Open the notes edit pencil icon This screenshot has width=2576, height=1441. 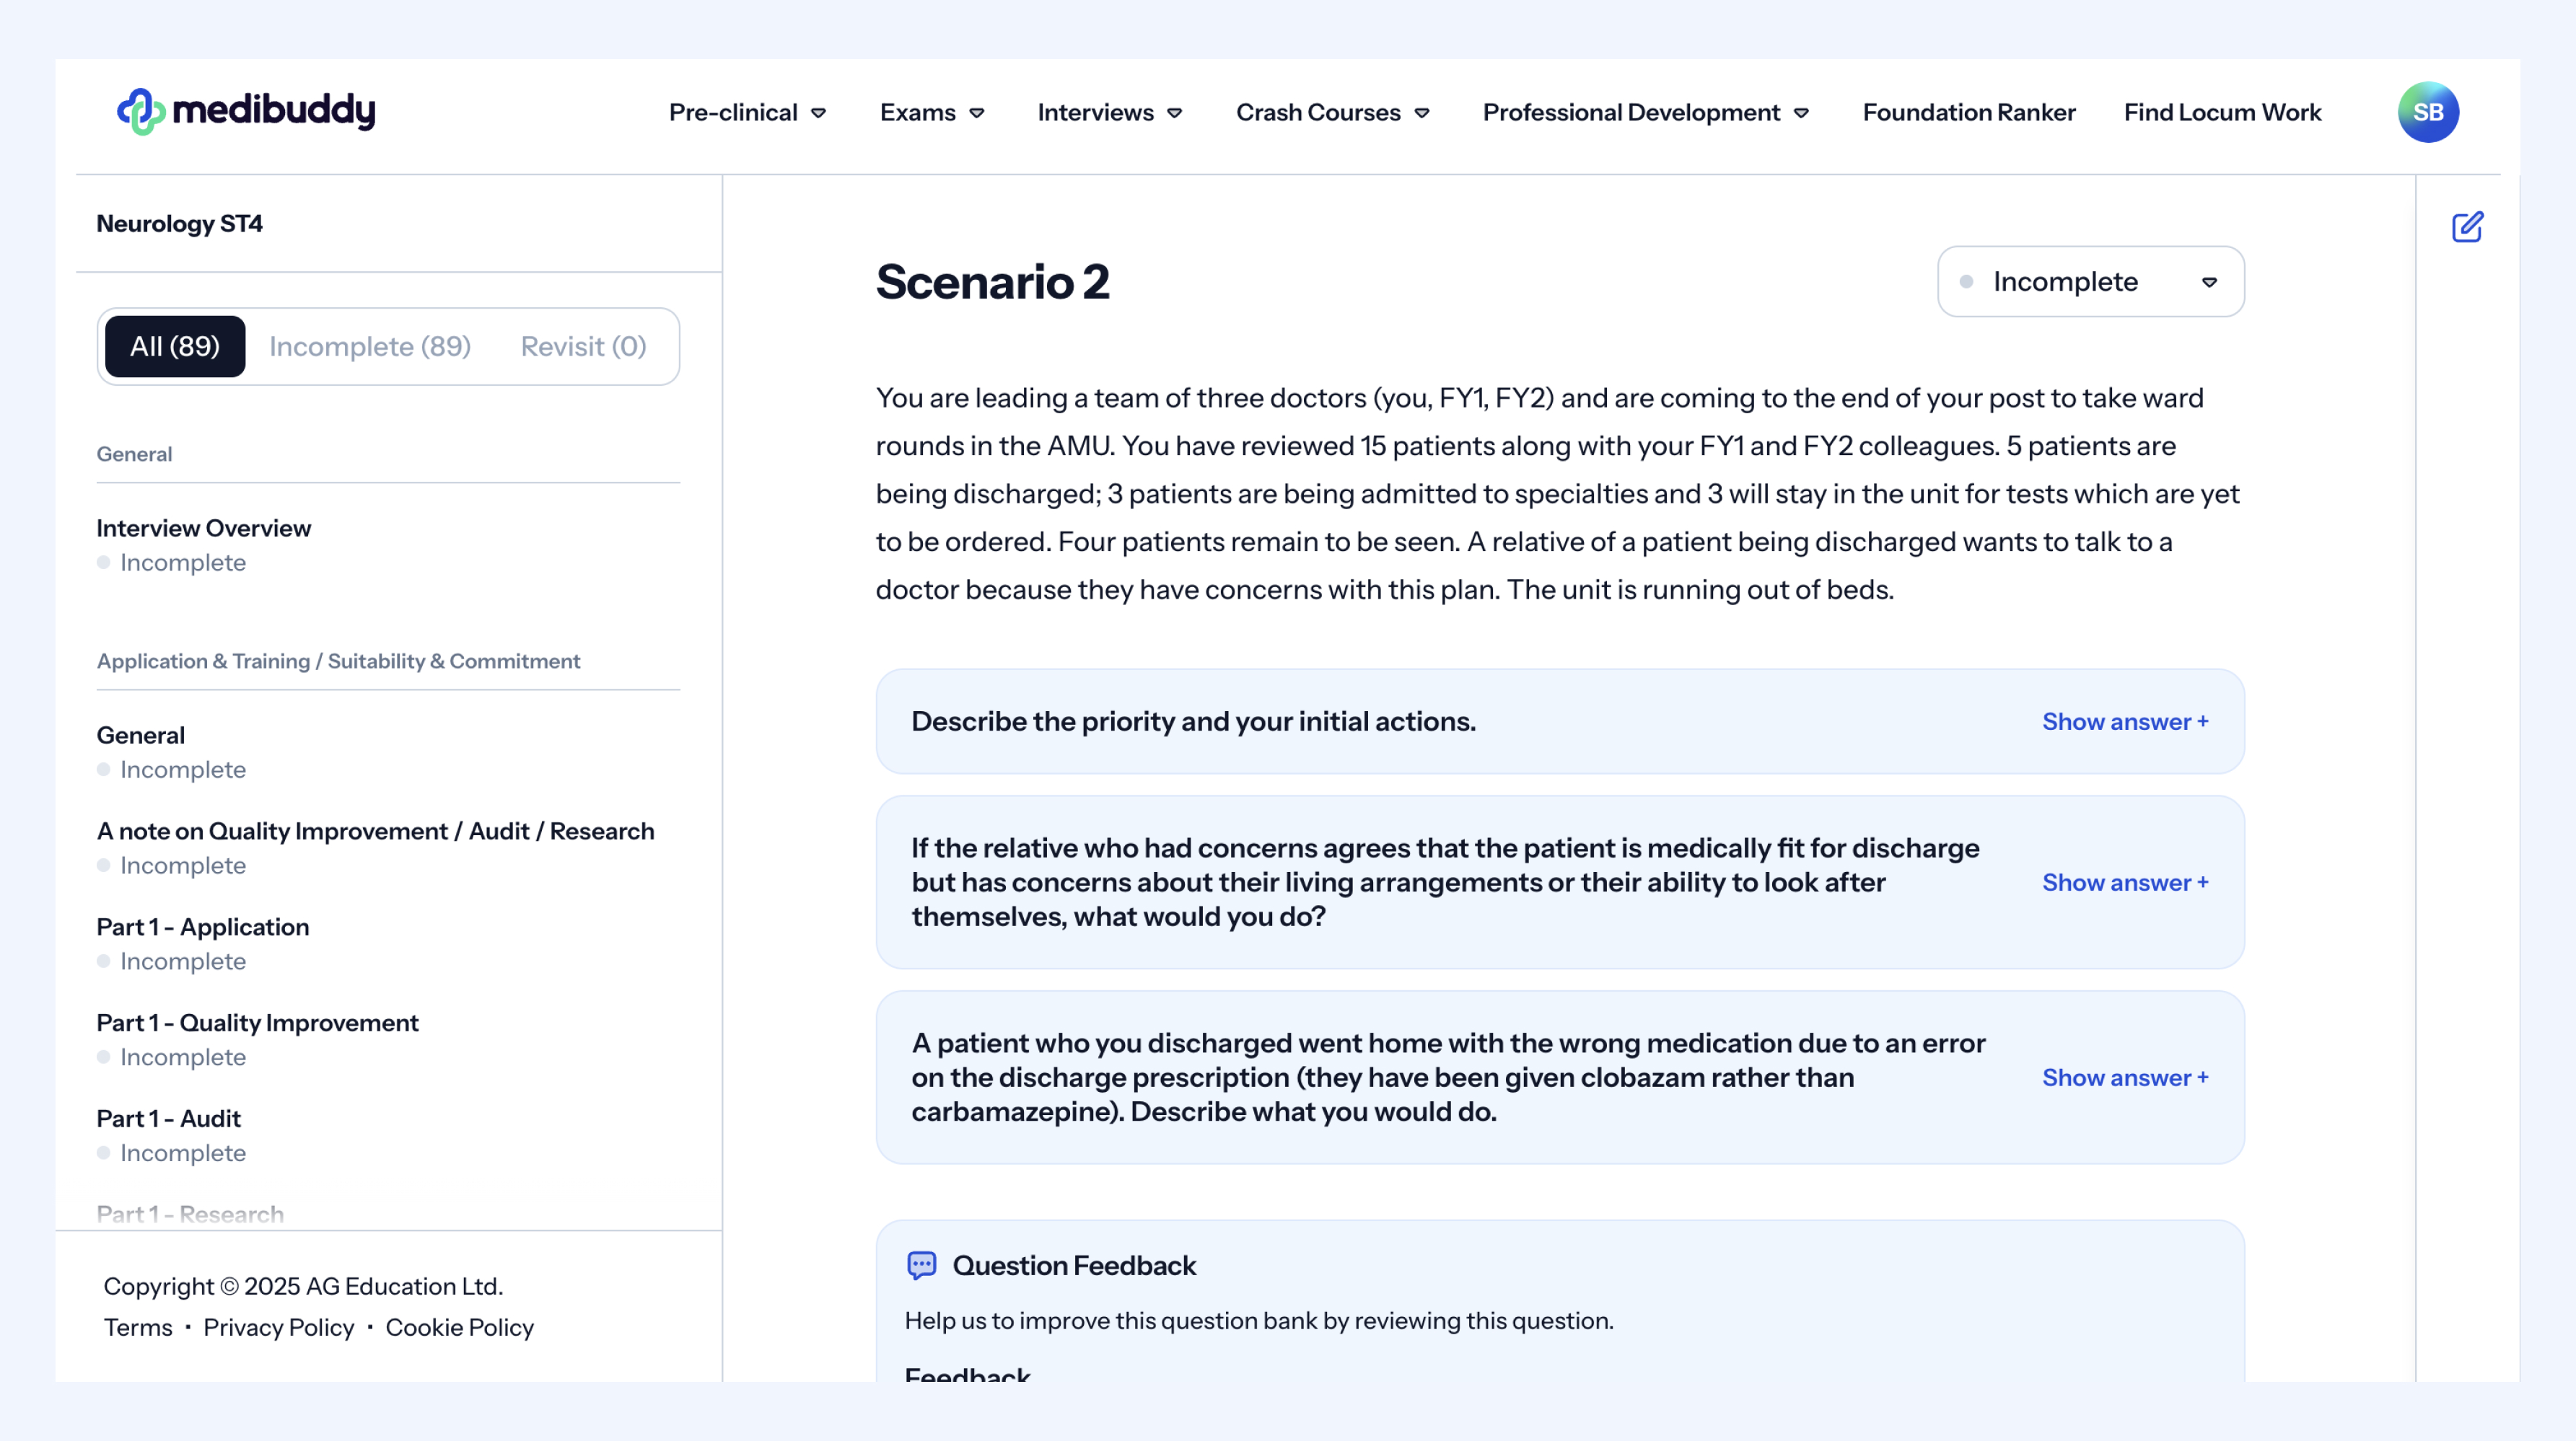tap(2467, 227)
